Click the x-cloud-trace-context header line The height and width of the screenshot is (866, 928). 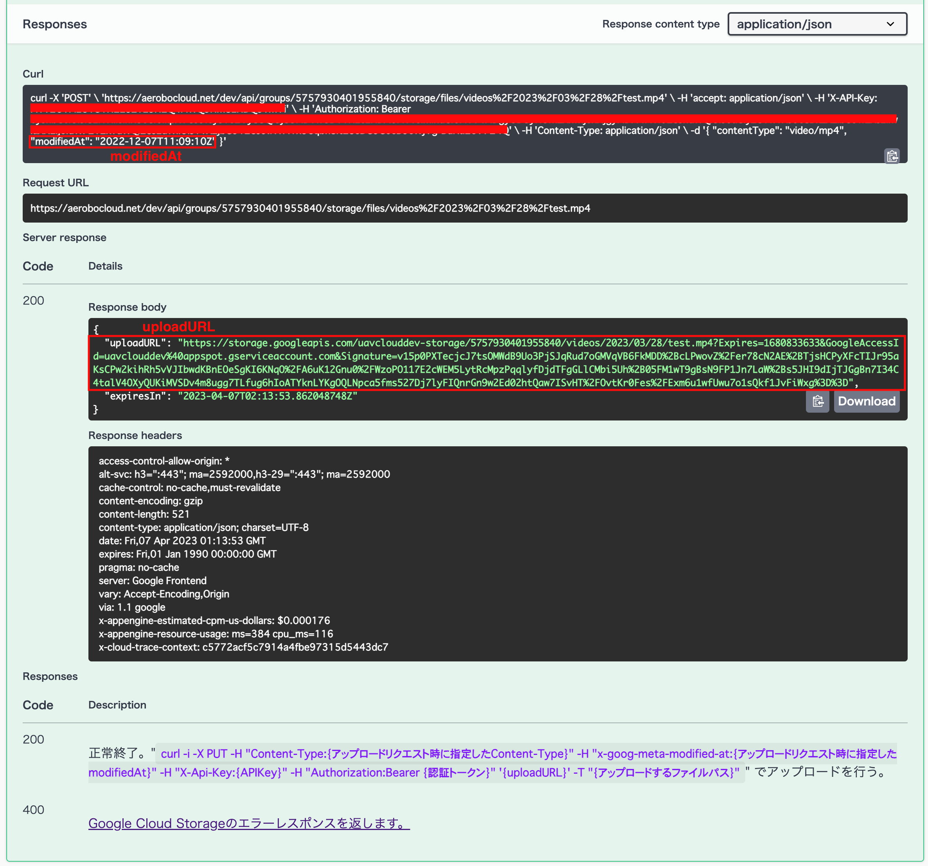point(243,647)
